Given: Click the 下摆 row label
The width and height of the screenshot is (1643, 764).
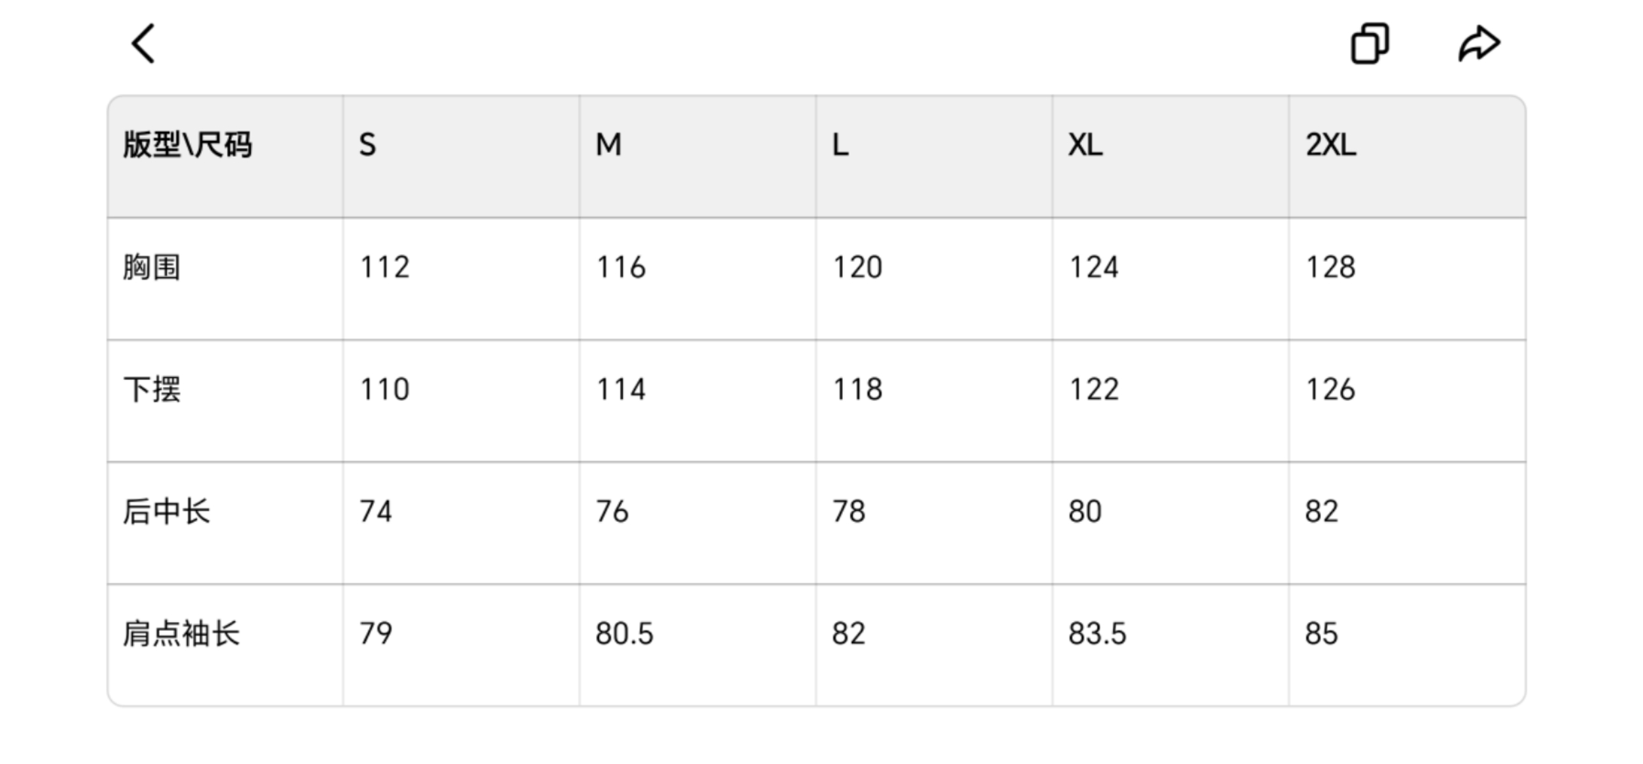Looking at the screenshot, I should (x=152, y=389).
